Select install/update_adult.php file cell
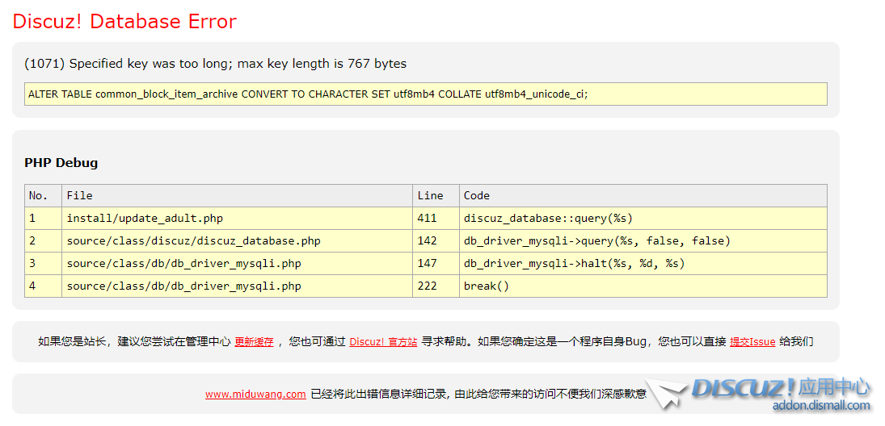Screen dimensions: 885x426 (x=237, y=218)
